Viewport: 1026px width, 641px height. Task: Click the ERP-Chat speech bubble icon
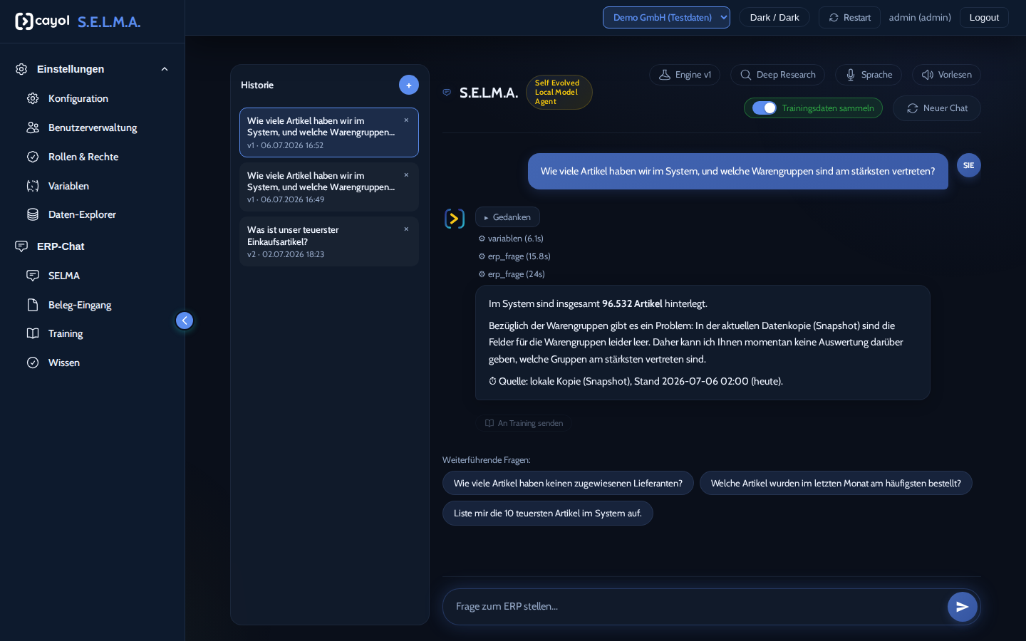click(21, 246)
